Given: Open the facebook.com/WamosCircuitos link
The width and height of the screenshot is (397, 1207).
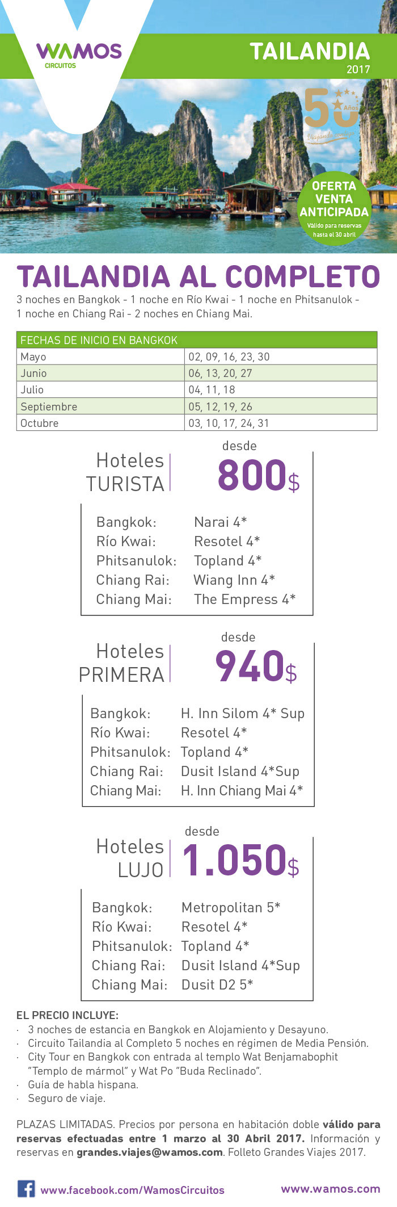Looking at the screenshot, I should (132, 1190).
